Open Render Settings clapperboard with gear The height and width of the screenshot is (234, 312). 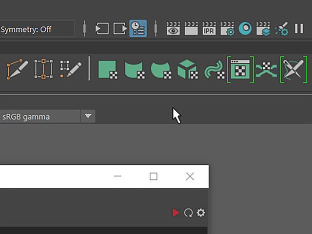pos(227,29)
